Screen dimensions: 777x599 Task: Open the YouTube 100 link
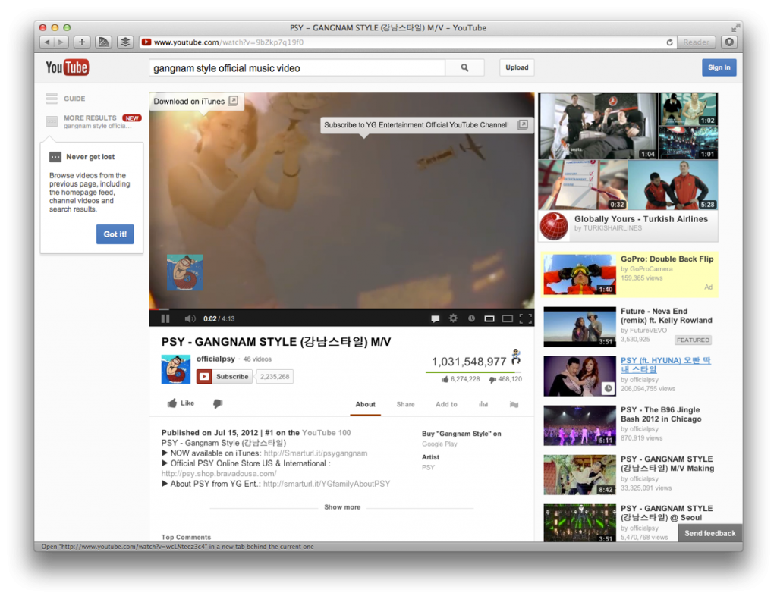point(326,433)
